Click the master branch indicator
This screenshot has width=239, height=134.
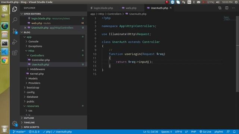click(x=19, y=132)
